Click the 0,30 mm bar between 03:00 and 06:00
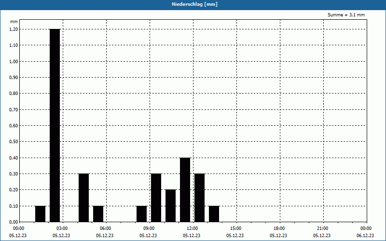 [x=83, y=198]
